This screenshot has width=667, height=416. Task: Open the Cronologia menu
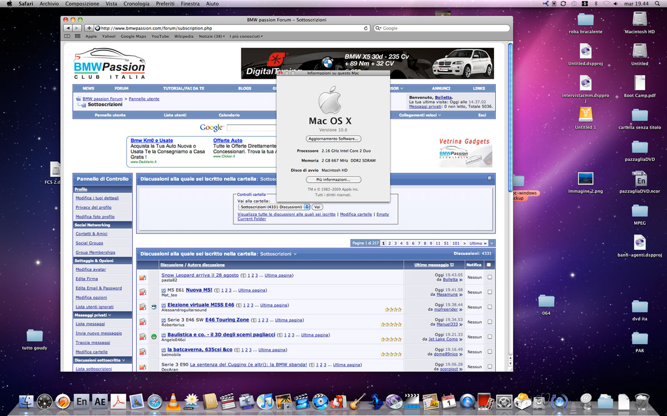click(136, 4)
